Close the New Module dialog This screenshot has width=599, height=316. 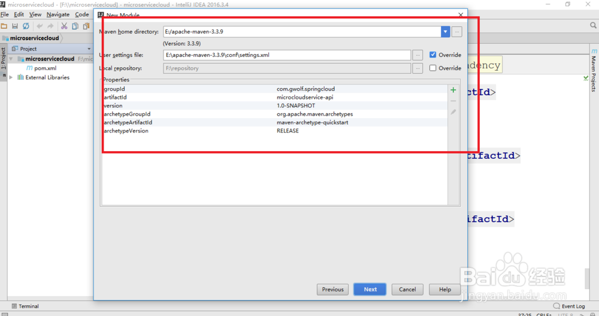click(461, 14)
